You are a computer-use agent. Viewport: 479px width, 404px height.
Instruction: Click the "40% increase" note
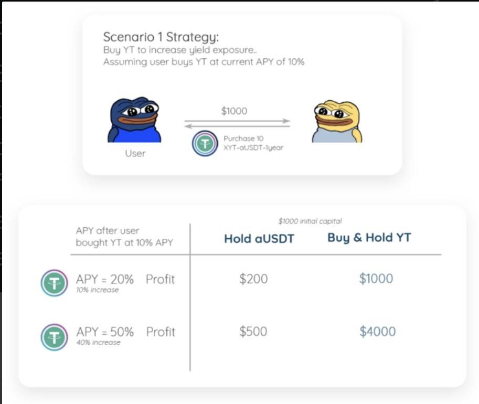tap(99, 343)
